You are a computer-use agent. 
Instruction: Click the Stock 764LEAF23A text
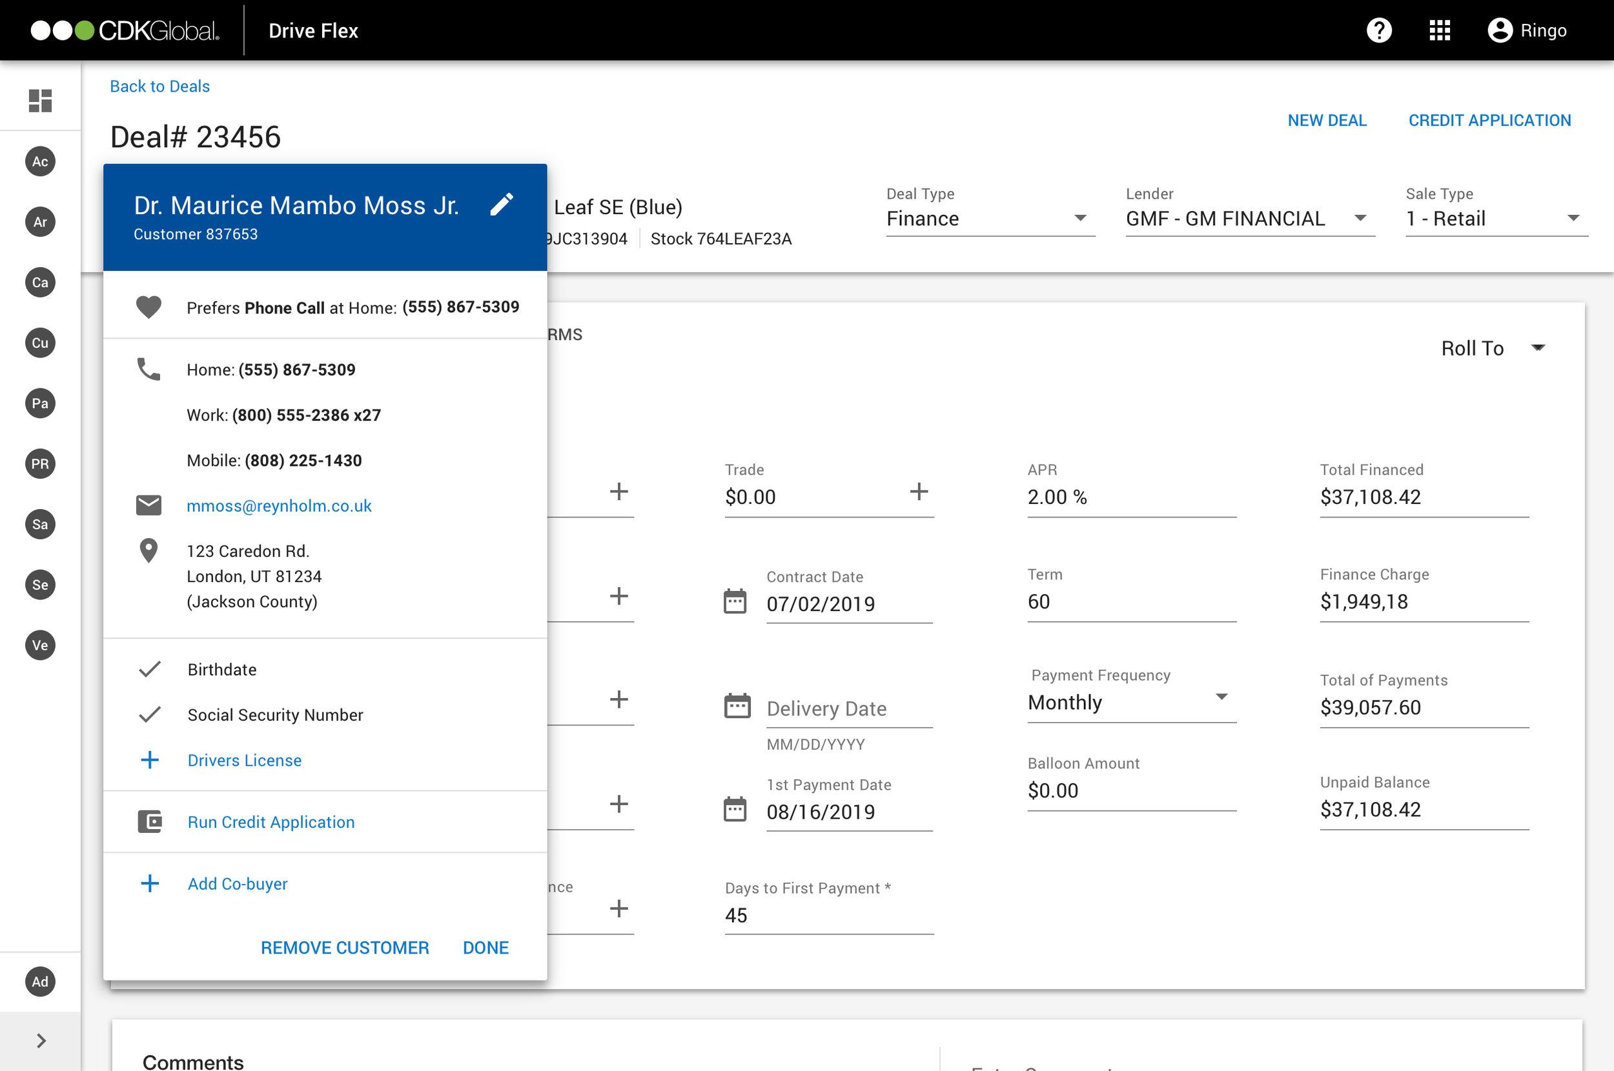tap(721, 238)
